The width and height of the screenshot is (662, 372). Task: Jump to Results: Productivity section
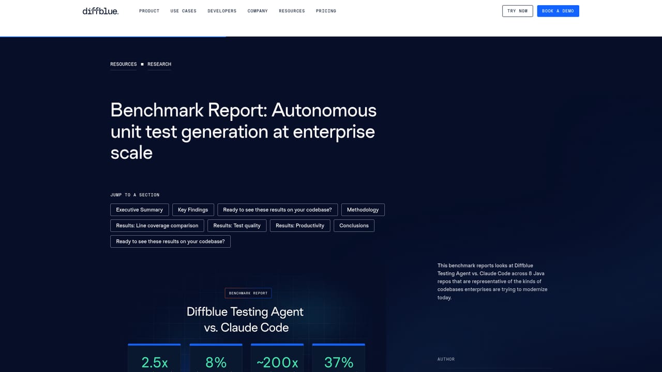click(x=300, y=226)
